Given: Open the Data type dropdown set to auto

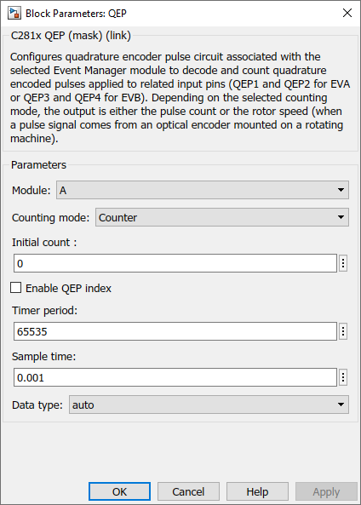Looking at the screenshot, I should click(x=209, y=405).
